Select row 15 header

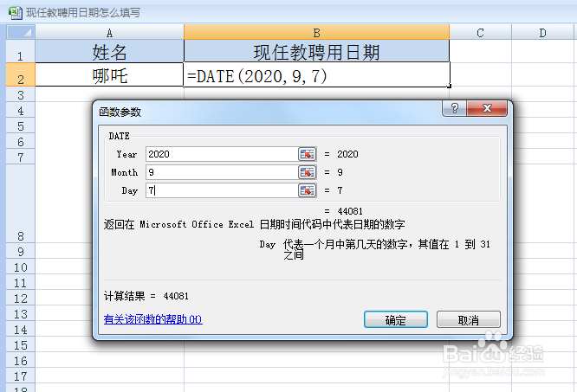[21, 344]
